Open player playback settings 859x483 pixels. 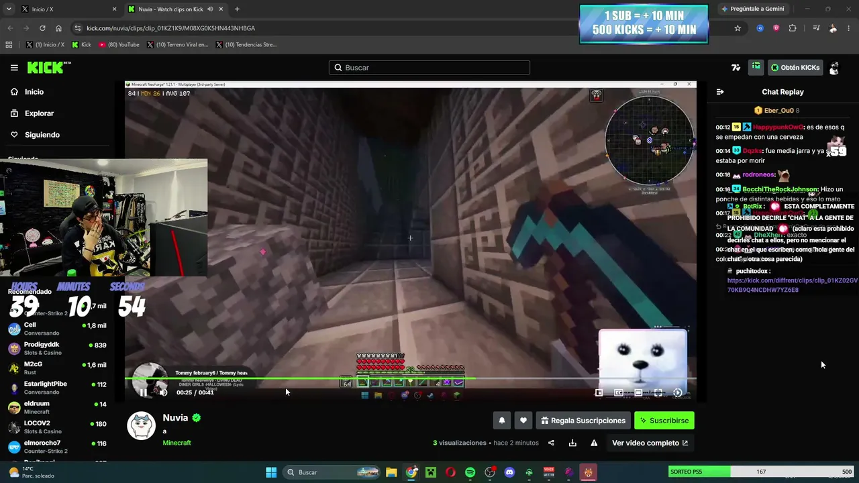click(x=678, y=393)
